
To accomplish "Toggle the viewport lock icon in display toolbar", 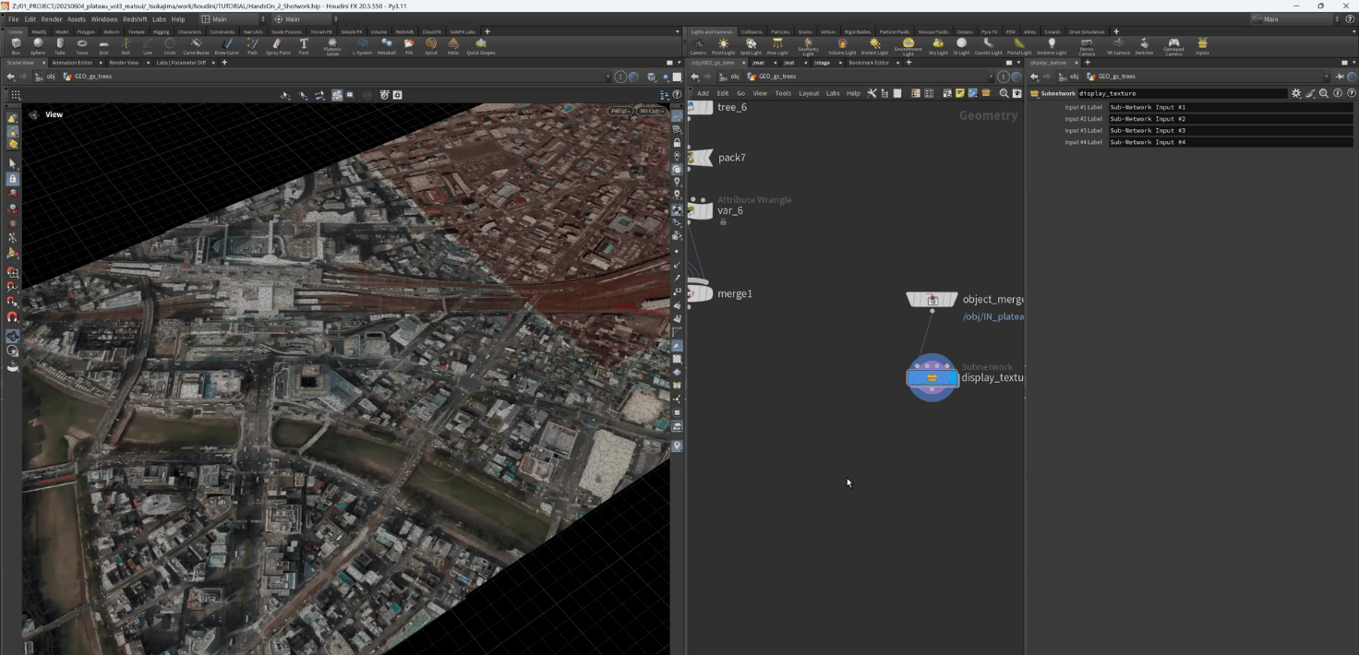I will (677, 143).
